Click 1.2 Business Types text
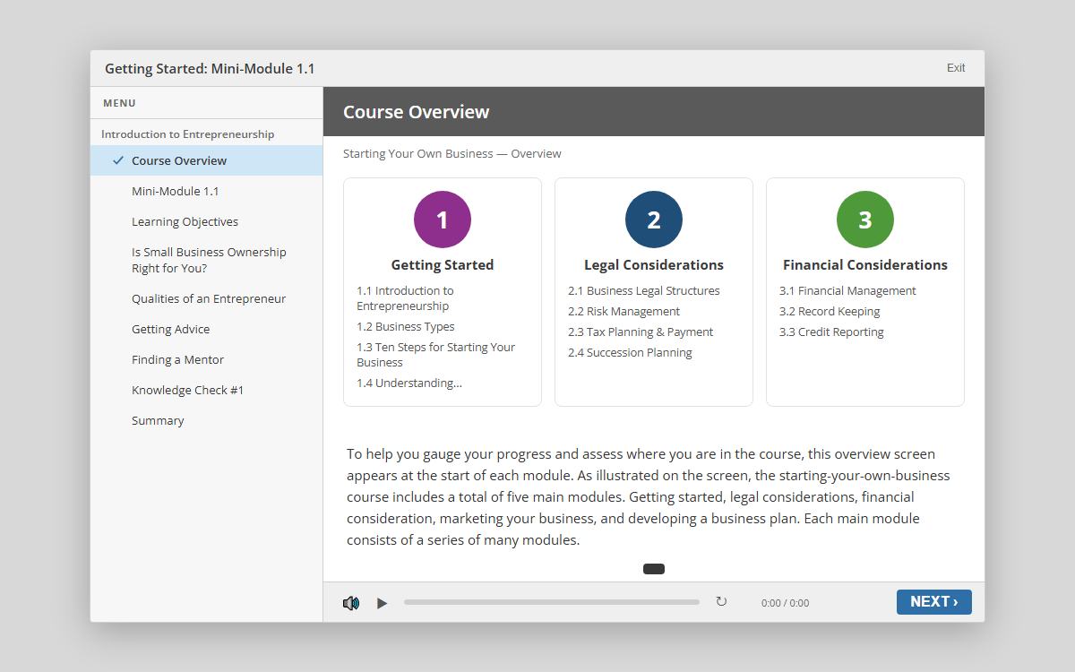The width and height of the screenshot is (1075, 672). point(406,326)
